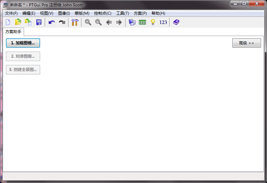Open the control point assistant lightbulb icon
267x183 pixels.
pos(153,22)
